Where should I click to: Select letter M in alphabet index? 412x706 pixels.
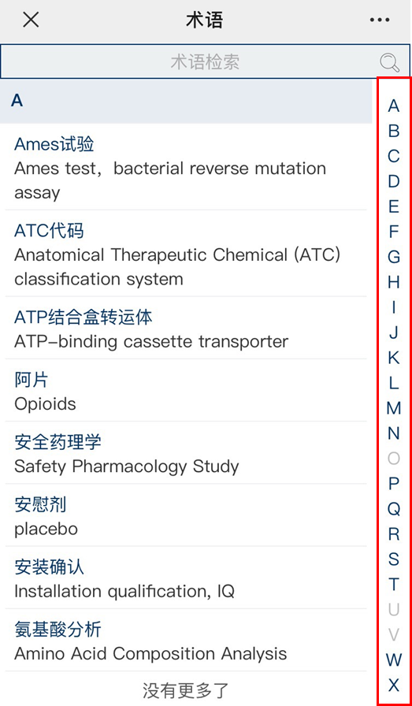(x=394, y=408)
